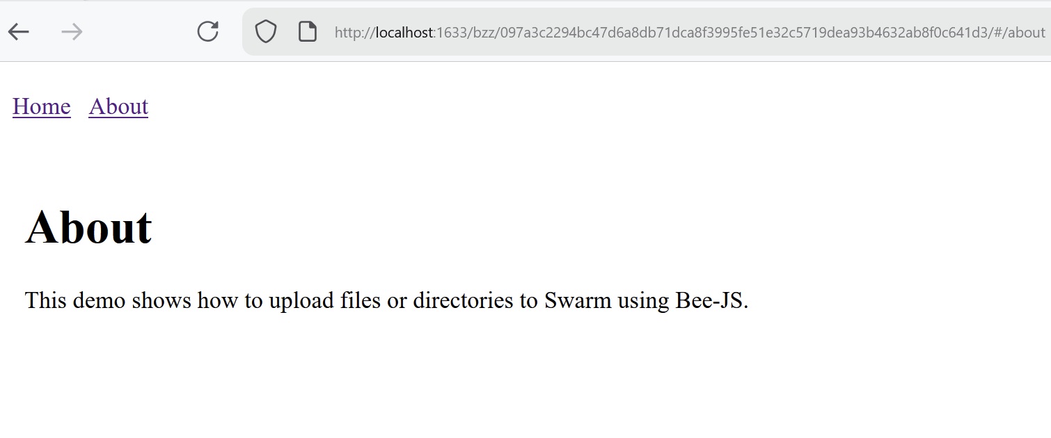Reload the current page
The height and width of the screenshot is (438, 1051).
point(207,31)
